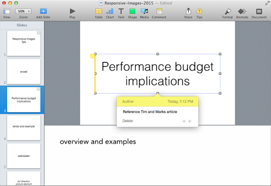This screenshot has width=271, height=186.
Task: Click the Slides panel header
Action: tap(22, 25)
